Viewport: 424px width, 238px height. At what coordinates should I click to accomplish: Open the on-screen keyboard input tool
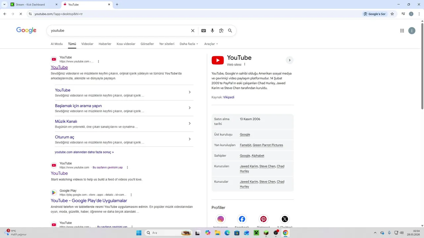pyautogui.click(x=204, y=30)
